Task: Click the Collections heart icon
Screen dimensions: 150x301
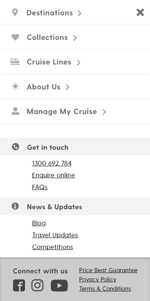Action: [x=15, y=37]
